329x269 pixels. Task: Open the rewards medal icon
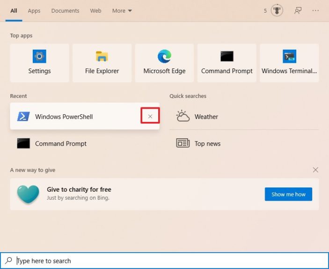[x=277, y=10]
